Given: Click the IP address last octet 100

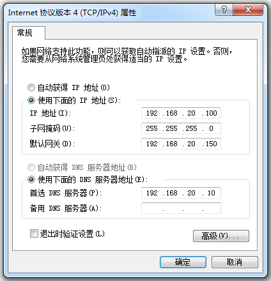Looking at the screenshot, I should 211,113.
